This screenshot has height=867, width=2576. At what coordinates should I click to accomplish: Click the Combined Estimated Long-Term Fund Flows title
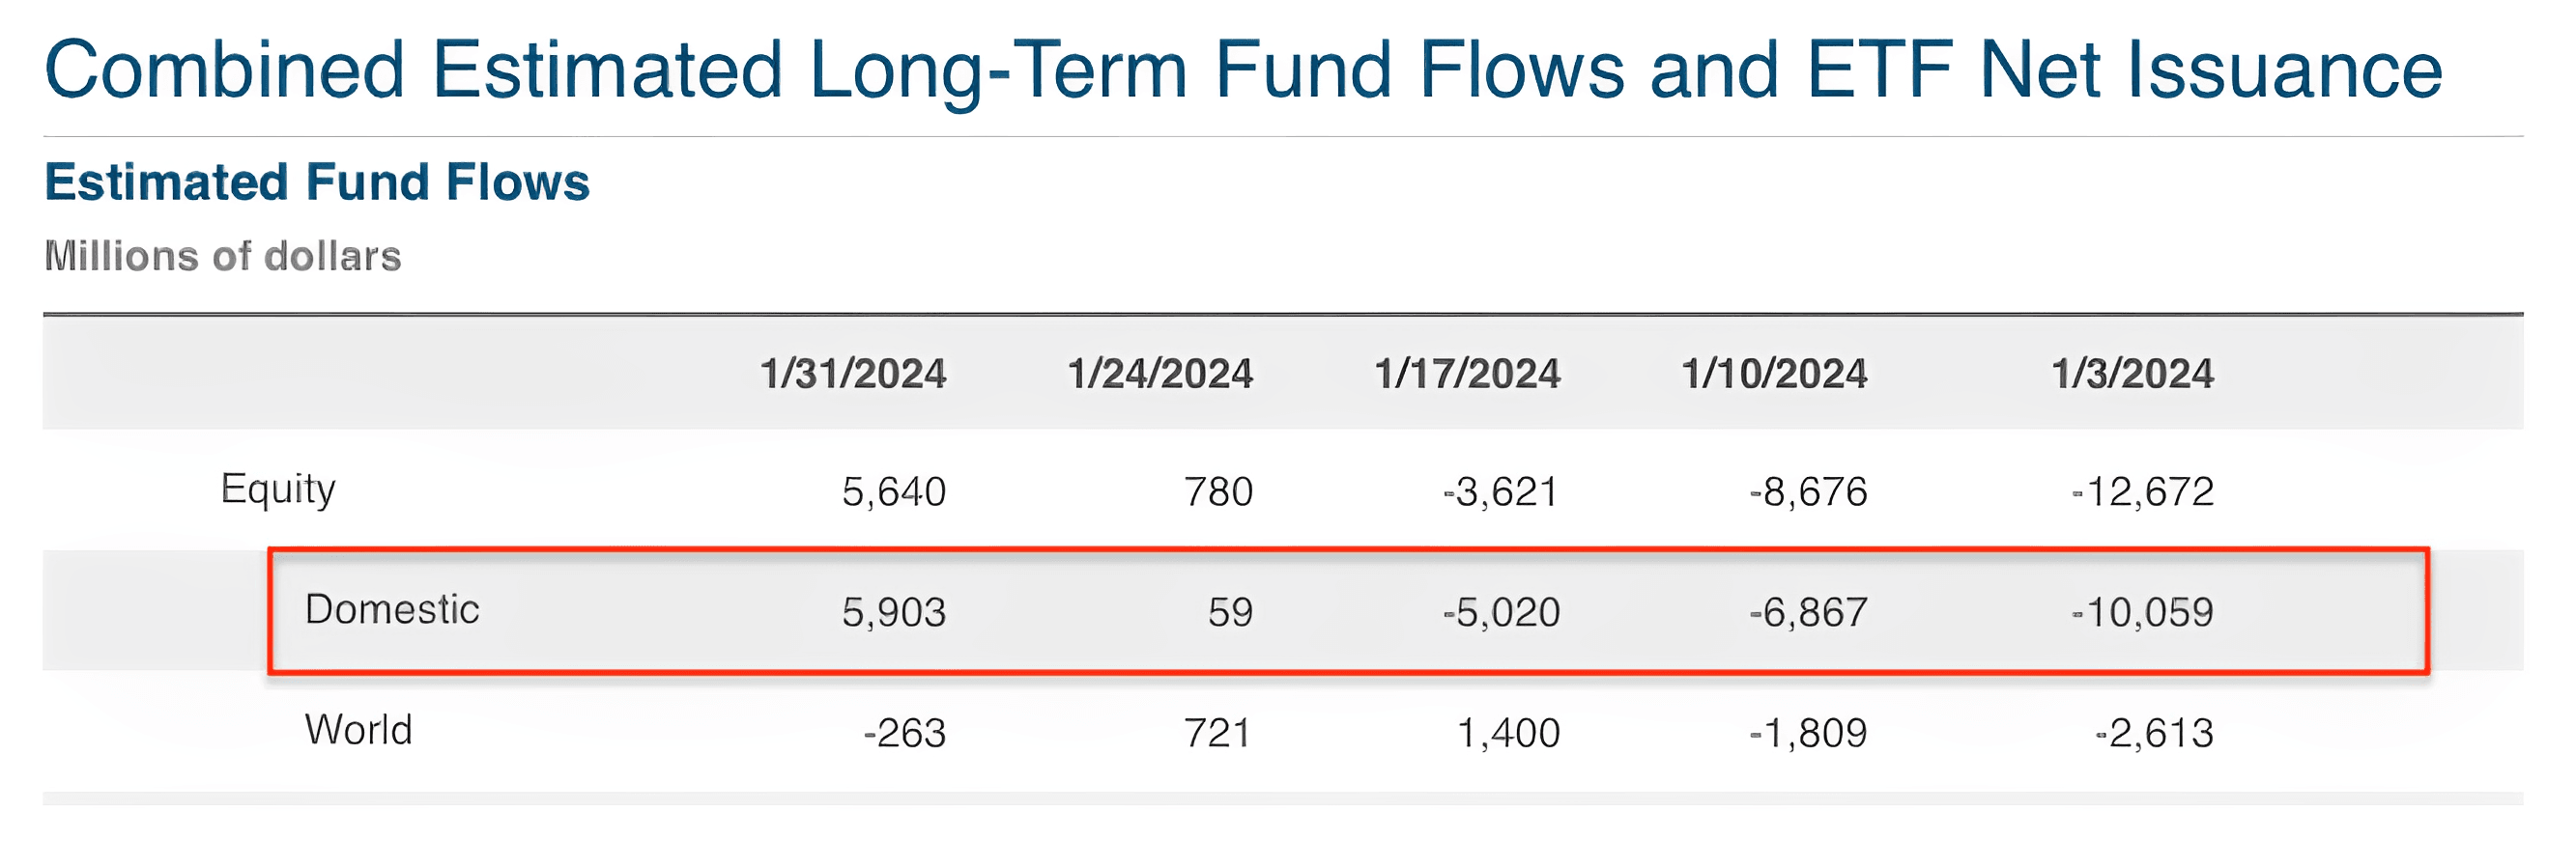(x=1243, y=70)
